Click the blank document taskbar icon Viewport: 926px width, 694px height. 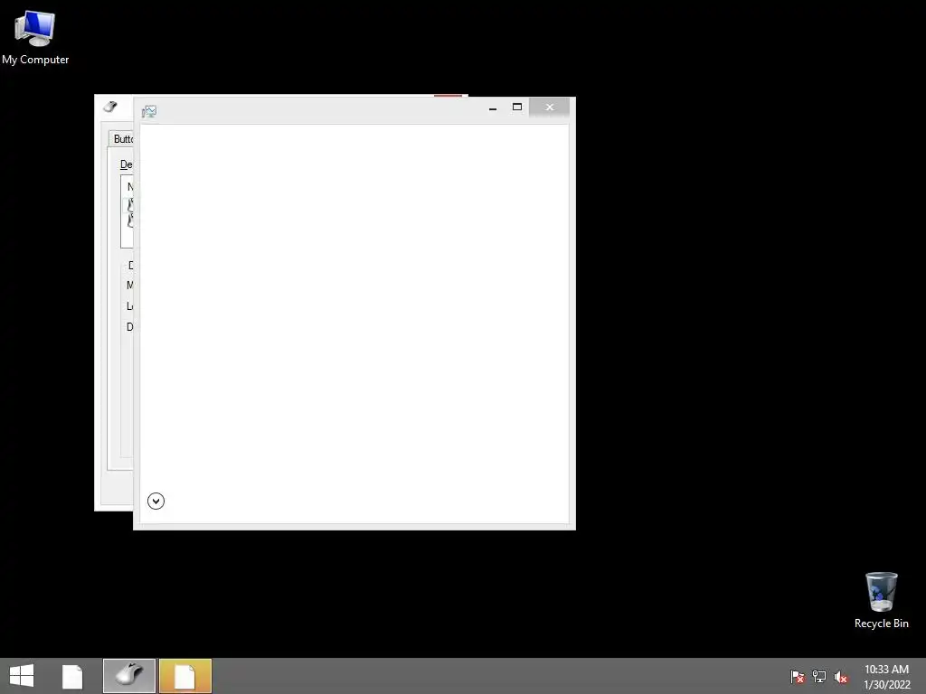72,676
